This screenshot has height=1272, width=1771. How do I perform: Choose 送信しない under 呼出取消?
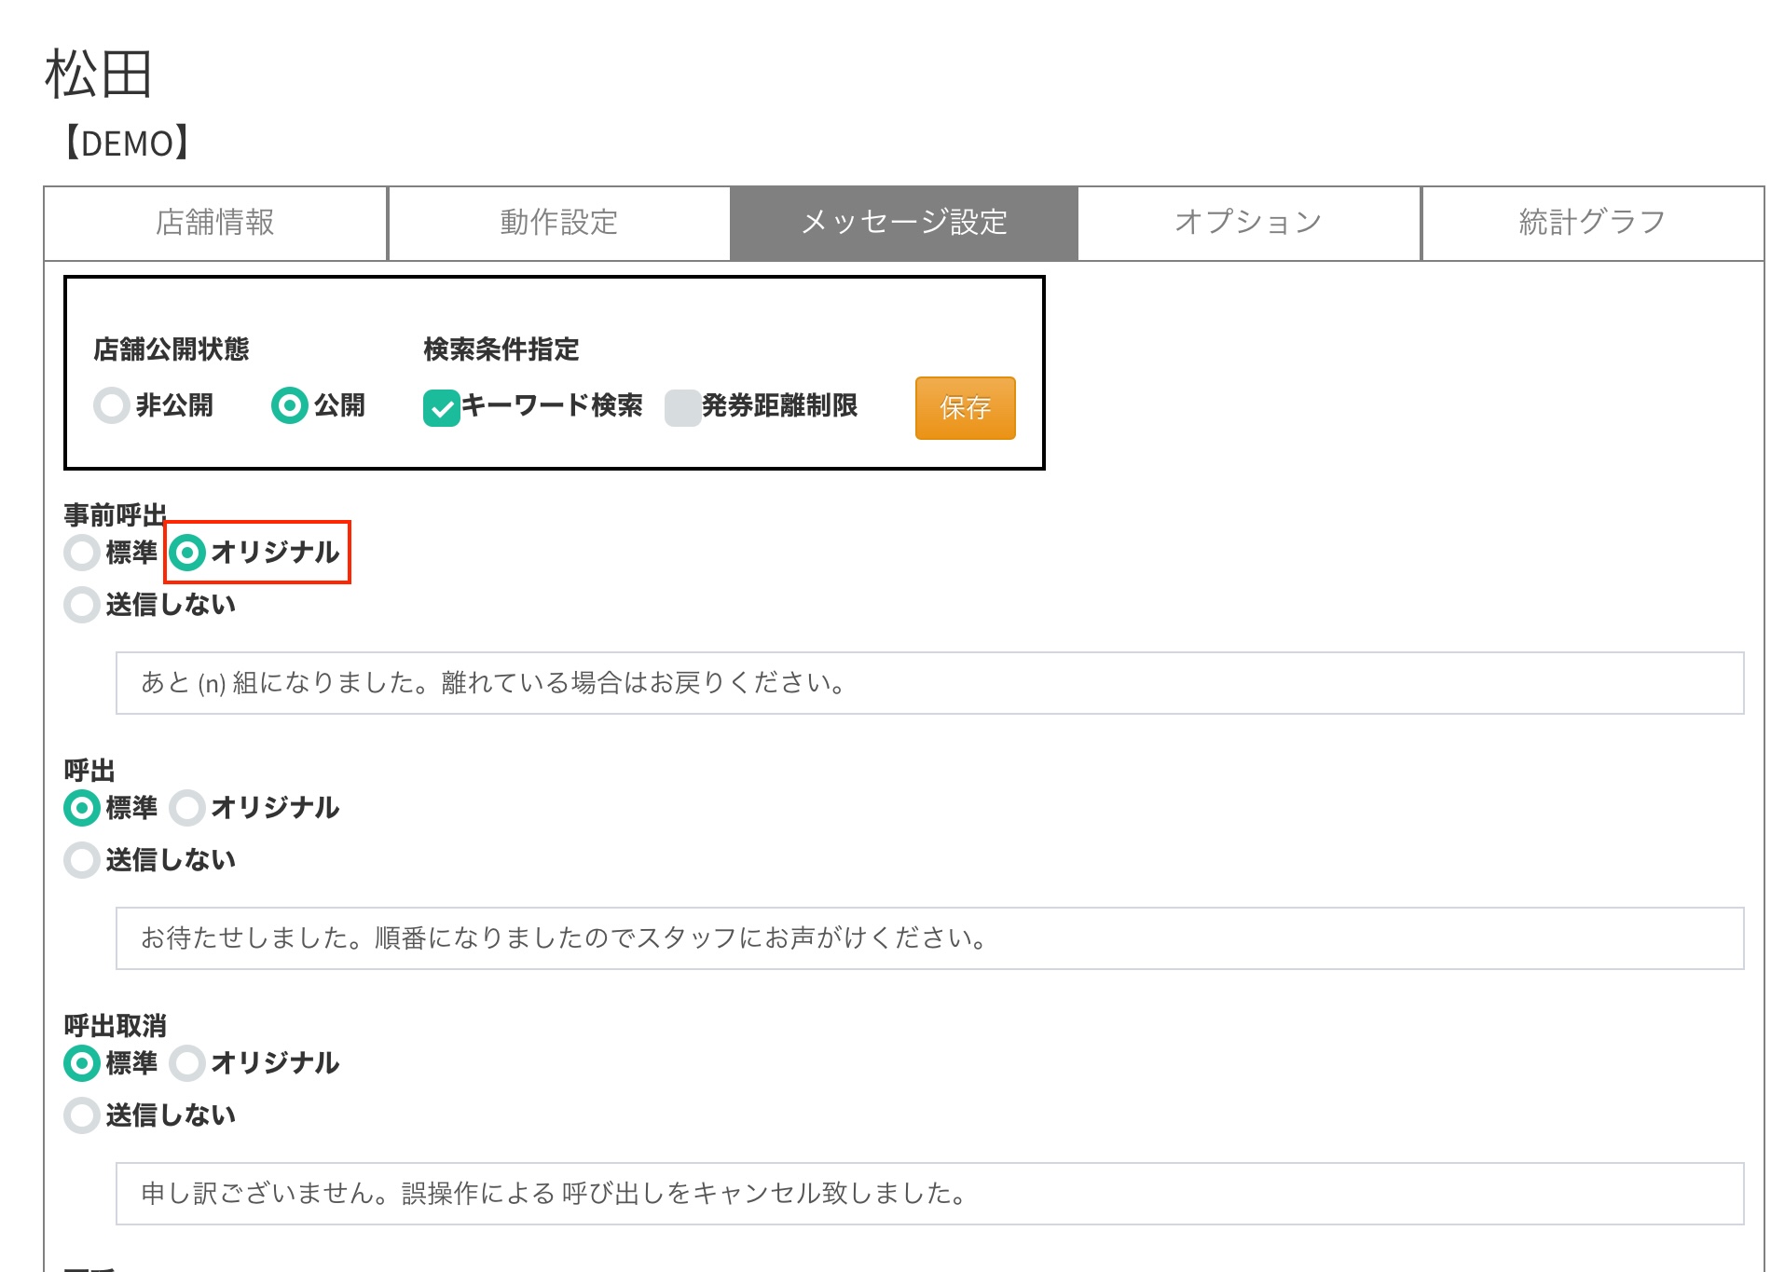(x=82, y=1115)
